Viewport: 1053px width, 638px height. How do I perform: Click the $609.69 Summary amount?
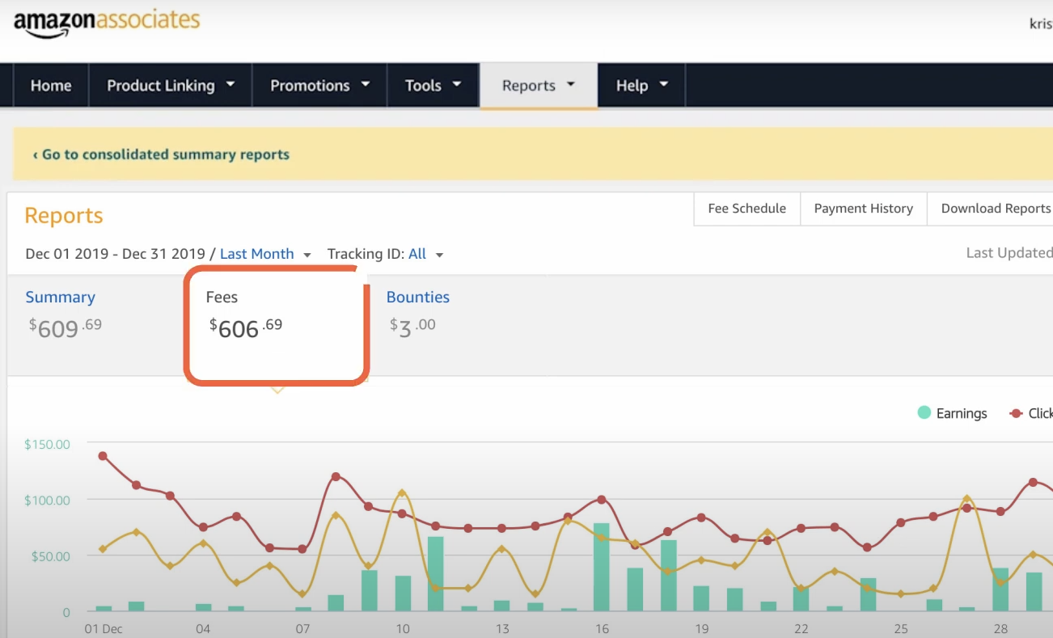click(66, 327)
